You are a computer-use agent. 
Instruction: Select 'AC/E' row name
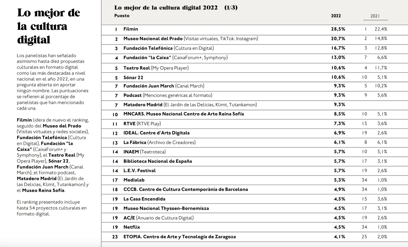129,218
